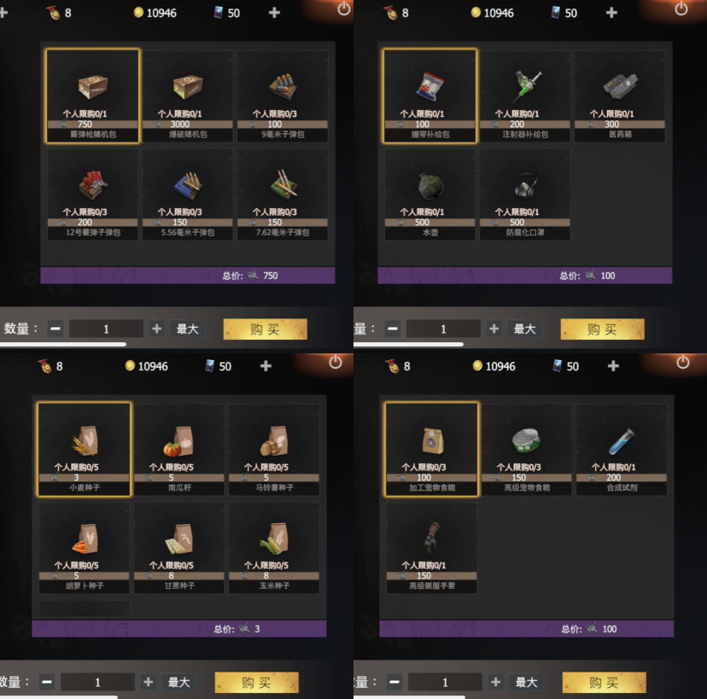Select the 医药箱 medical kit item
707x699 pixels.
[x=620, y=96]
